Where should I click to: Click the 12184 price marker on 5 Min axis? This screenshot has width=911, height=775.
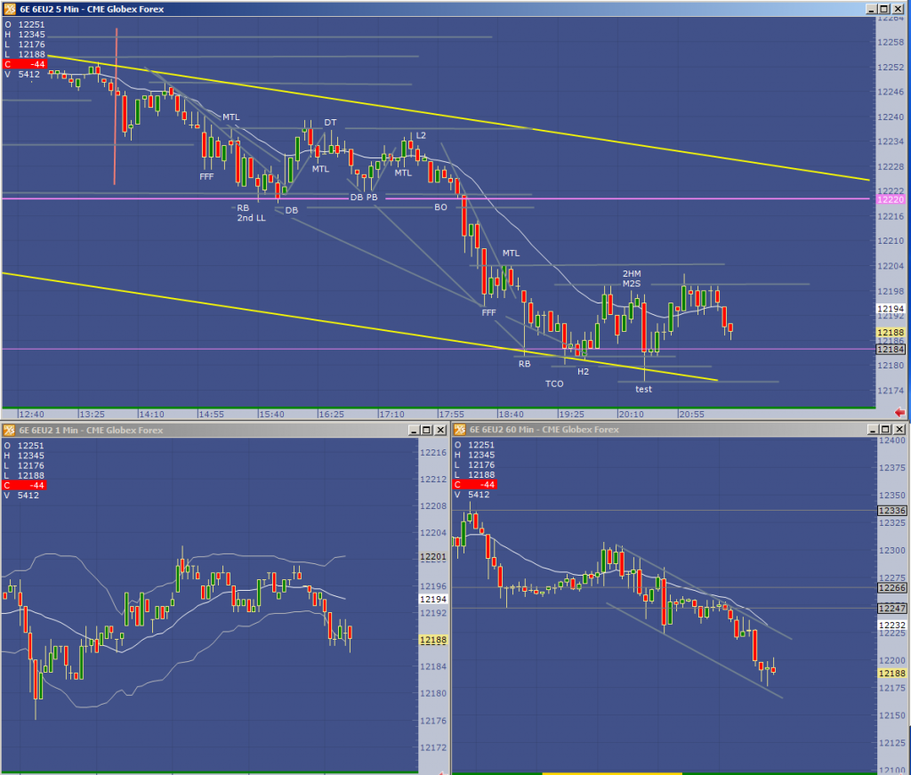(x=891, y=350)
